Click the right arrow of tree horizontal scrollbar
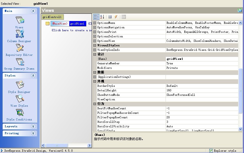 89,145
